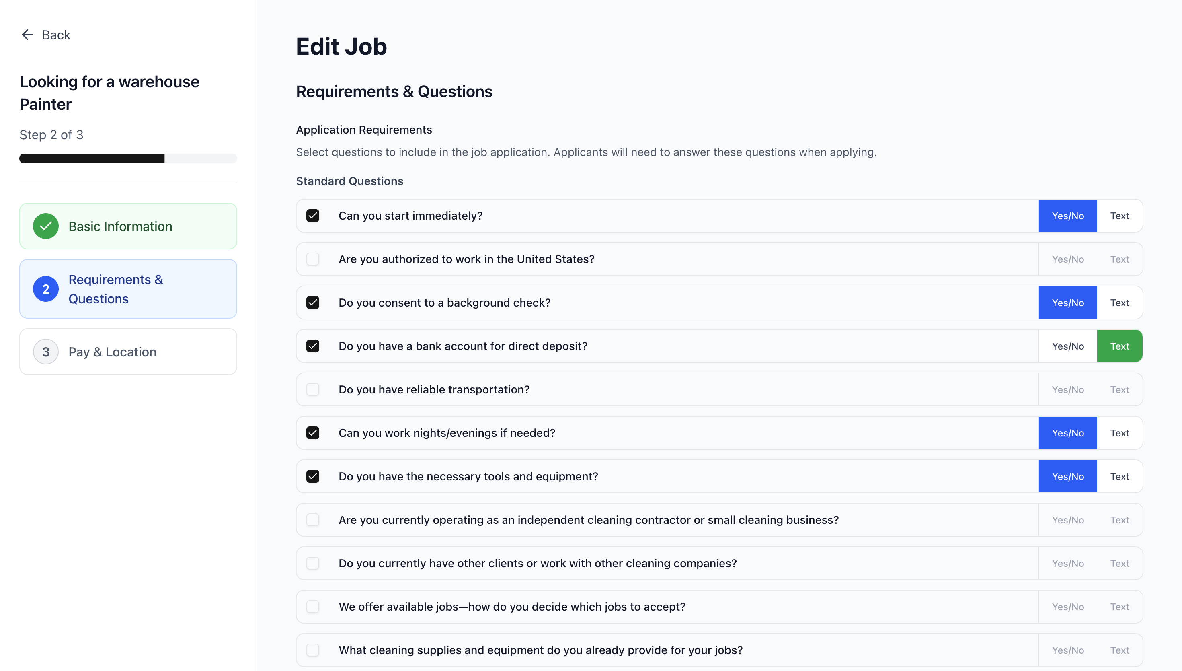Switch bank account question to Yes/No format
Screen dimensions: 1182x671
point(1067,346)
